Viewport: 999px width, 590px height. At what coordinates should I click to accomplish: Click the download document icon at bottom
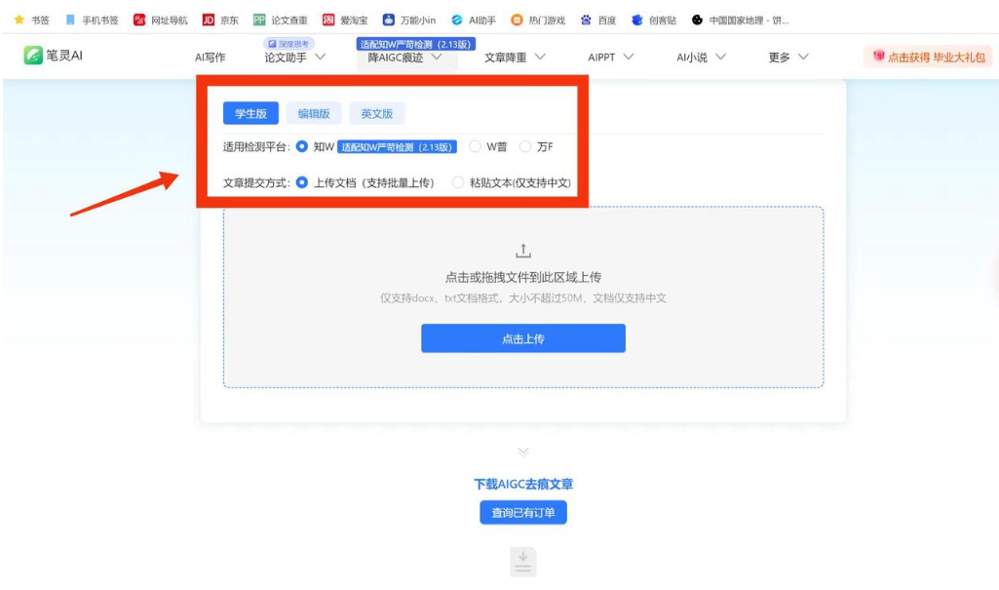(523, 562)
